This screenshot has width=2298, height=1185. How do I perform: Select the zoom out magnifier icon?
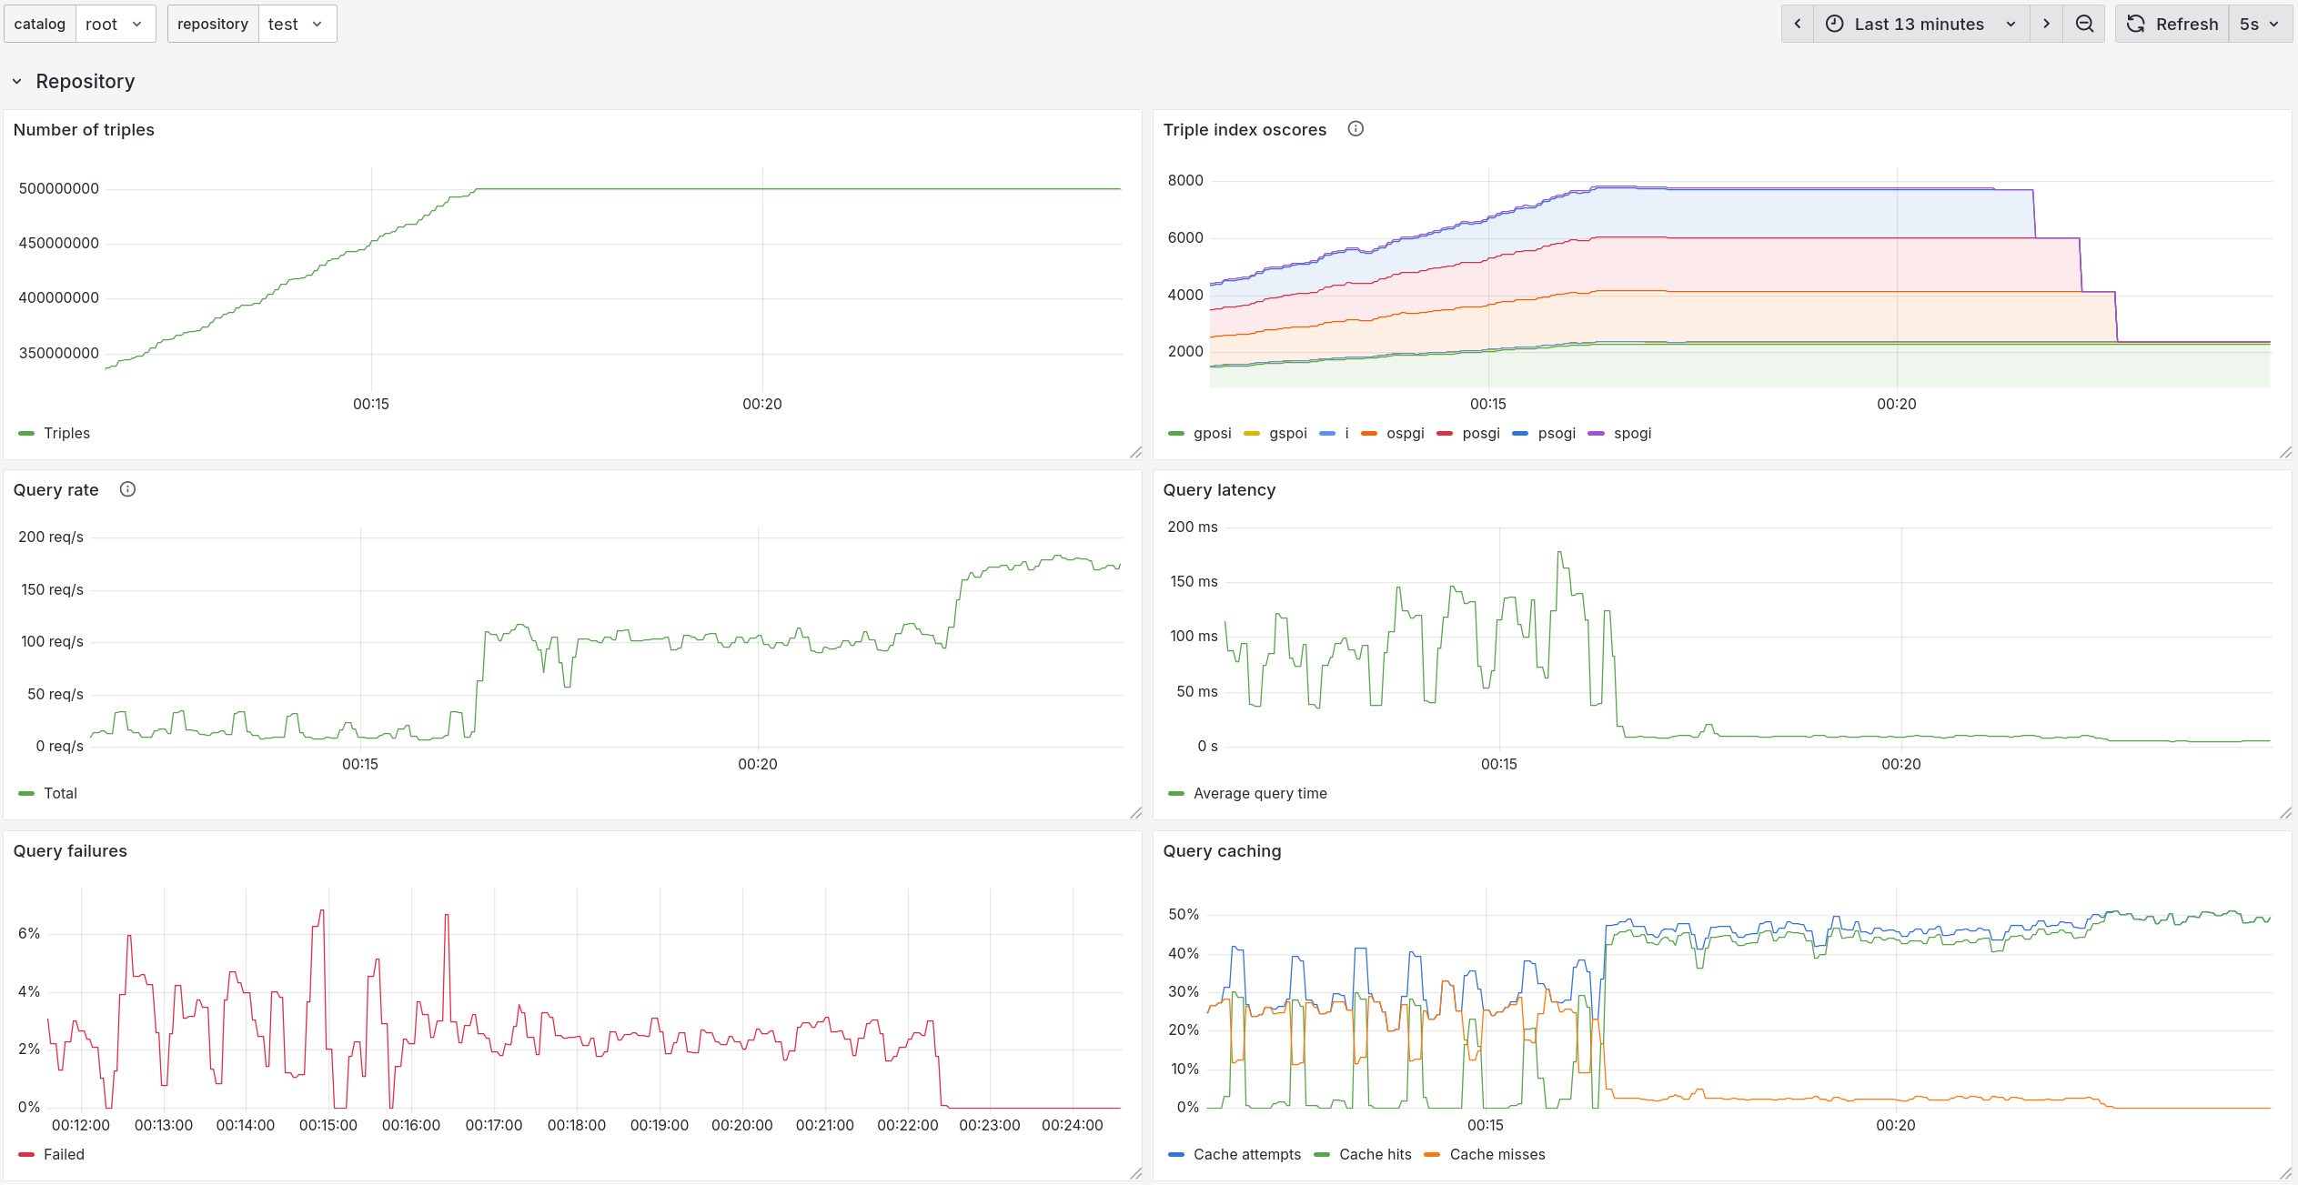[2084, 24]
